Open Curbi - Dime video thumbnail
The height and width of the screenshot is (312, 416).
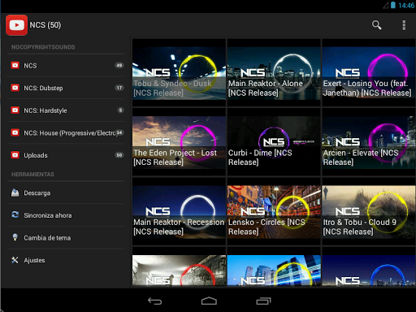pos(274,142)
